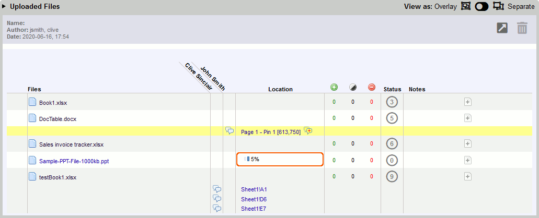Click the Overlay view icon

[466, 7]
